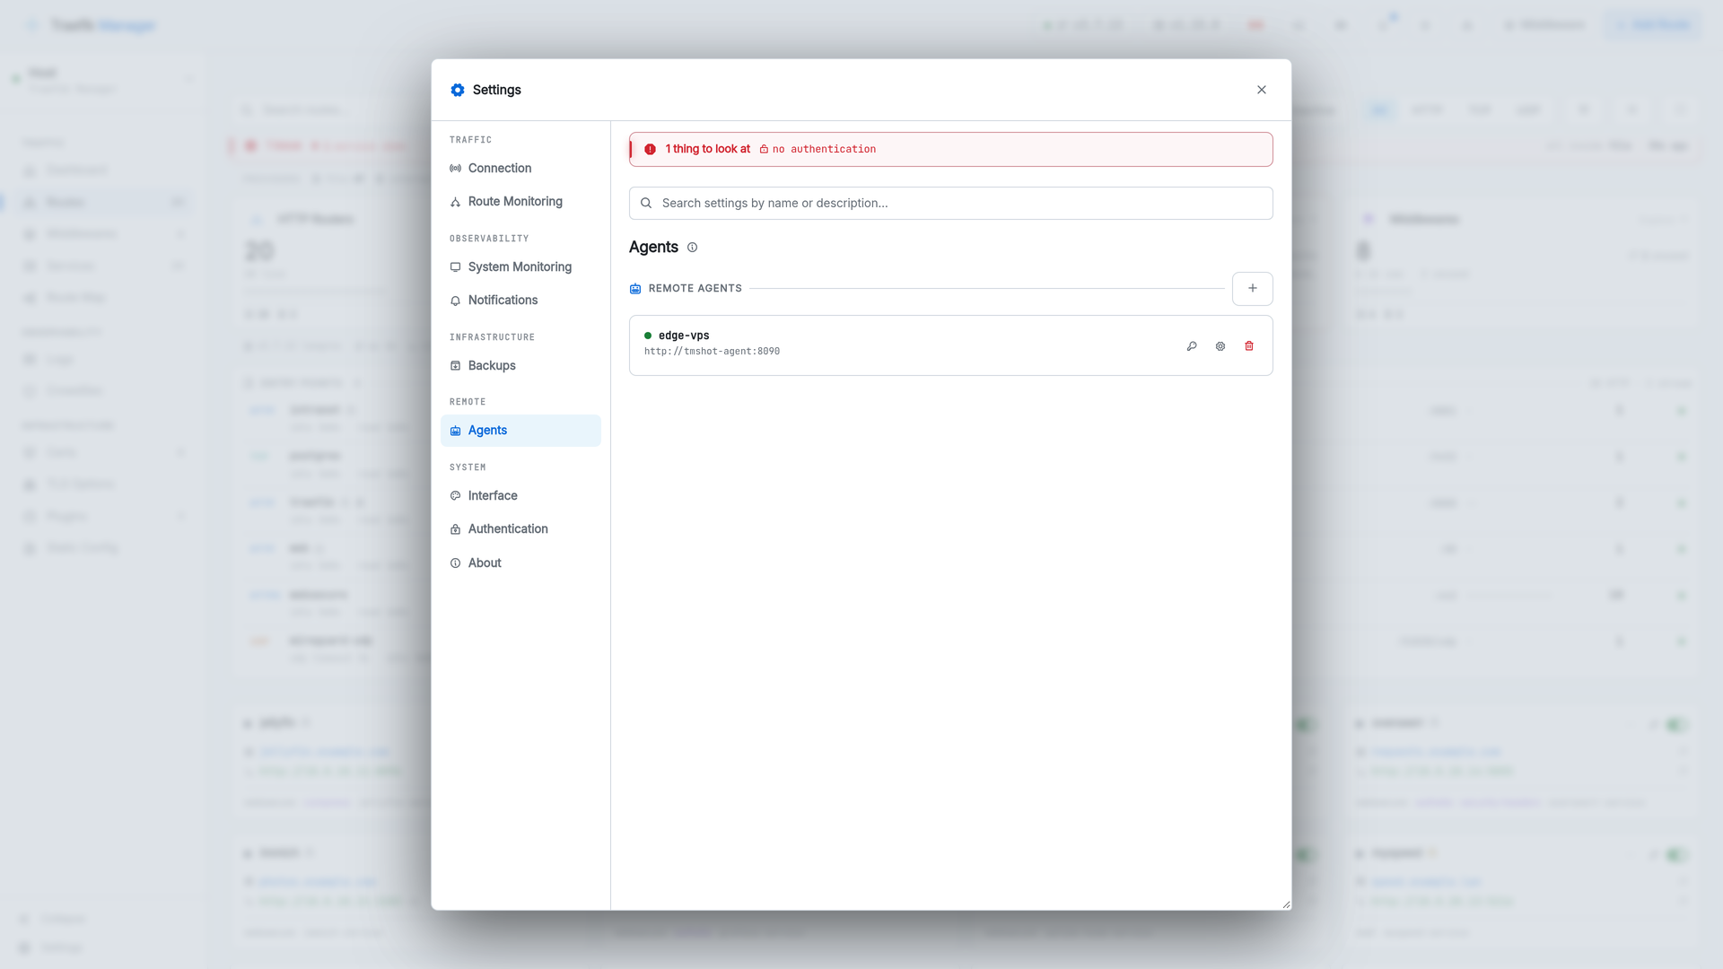
Task: Open Authentication settings
Action: pos(520,528)
